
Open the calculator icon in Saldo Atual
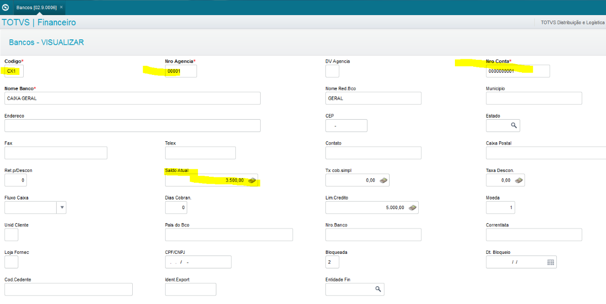252,181
